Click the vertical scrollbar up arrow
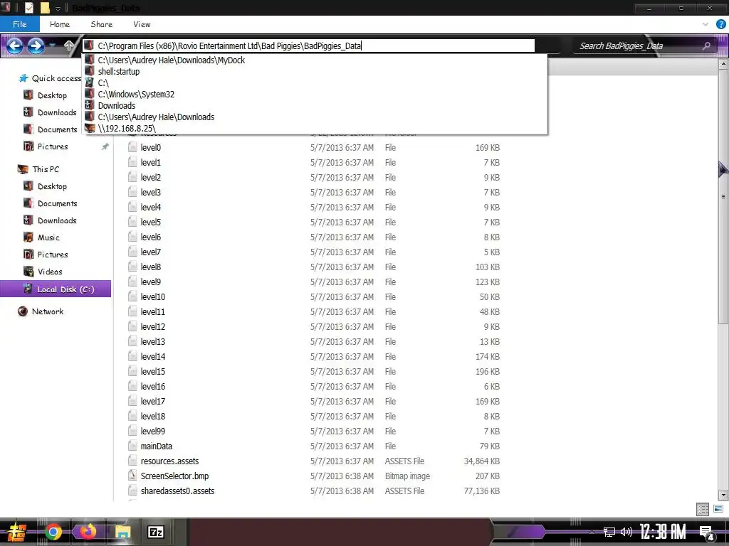Viewport: 729px width, 546px height. click(x=723, y=64)
